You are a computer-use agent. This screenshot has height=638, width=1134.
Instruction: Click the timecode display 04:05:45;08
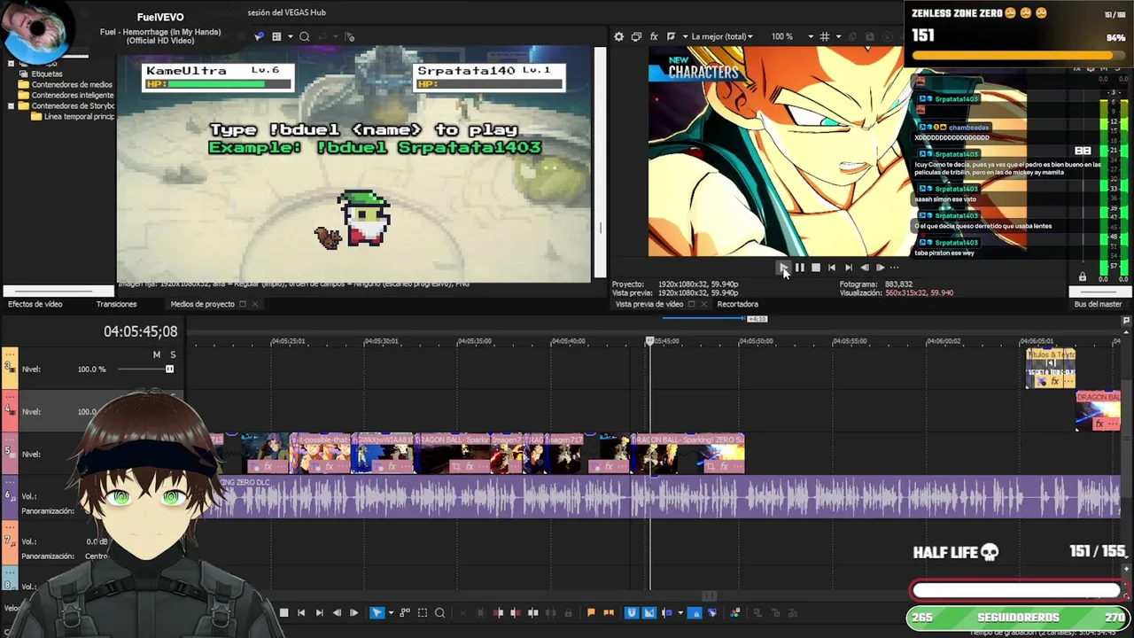(x=140, y=331)
